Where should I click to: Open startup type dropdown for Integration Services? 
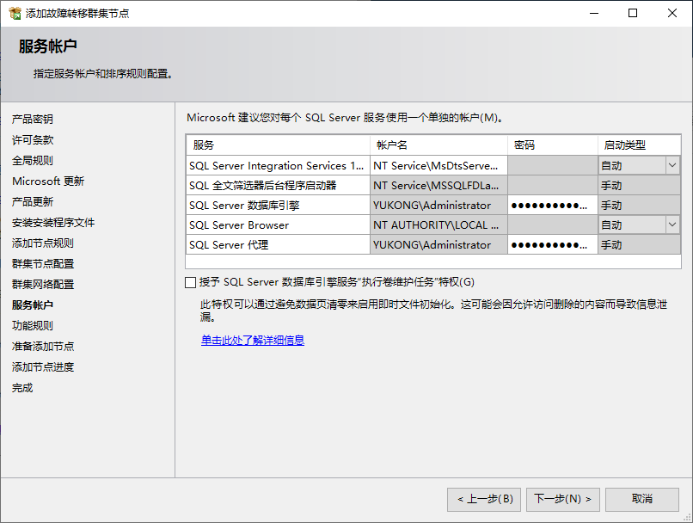(672, 165)
